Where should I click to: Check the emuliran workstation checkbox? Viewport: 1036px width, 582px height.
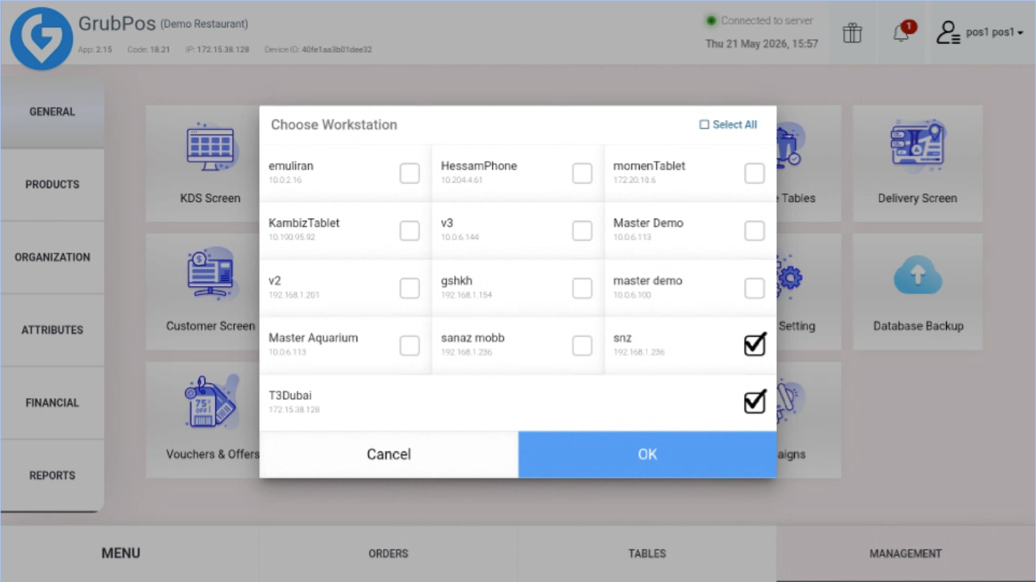coord(410,173)
